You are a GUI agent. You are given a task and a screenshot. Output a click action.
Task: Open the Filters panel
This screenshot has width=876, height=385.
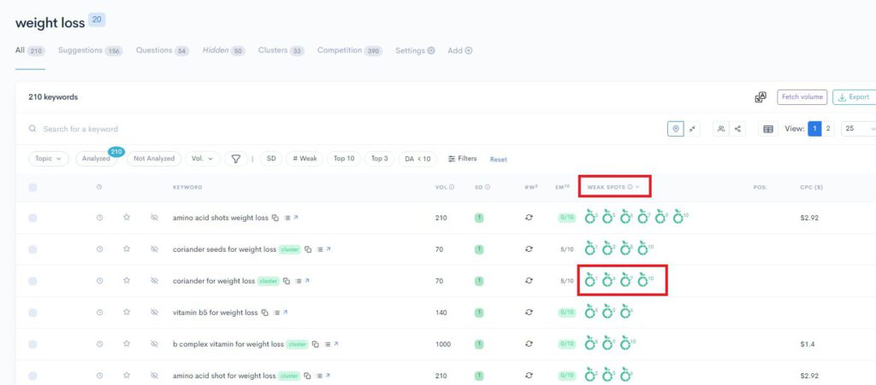click(463, 159)
